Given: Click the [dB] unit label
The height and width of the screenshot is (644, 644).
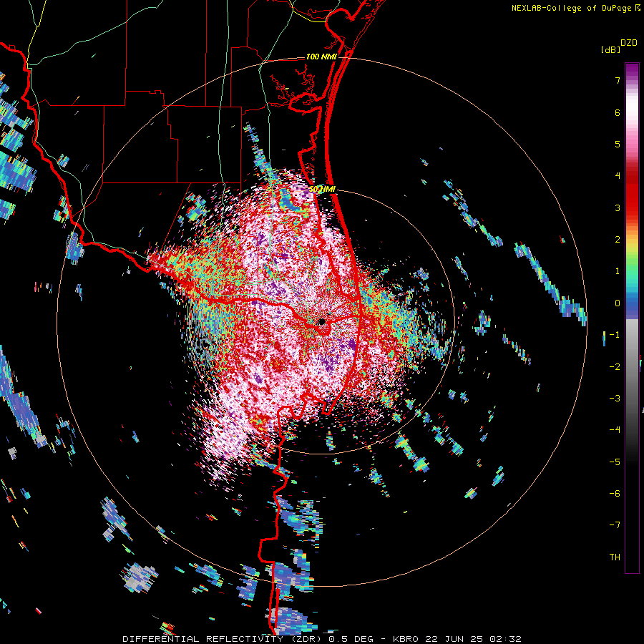Looking at the screenshot, I should [x=610, y=49].
